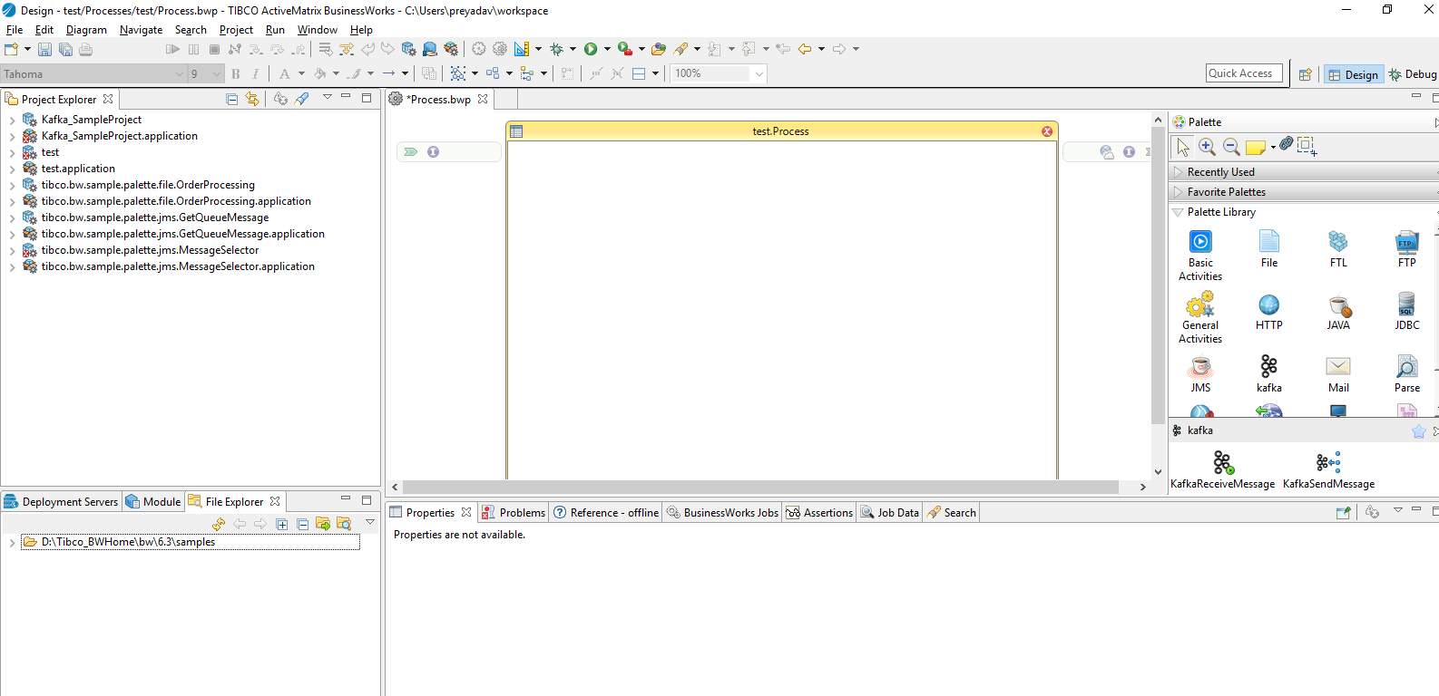
Task: Toggle the Design perspective button
Action: (1353, 74)
